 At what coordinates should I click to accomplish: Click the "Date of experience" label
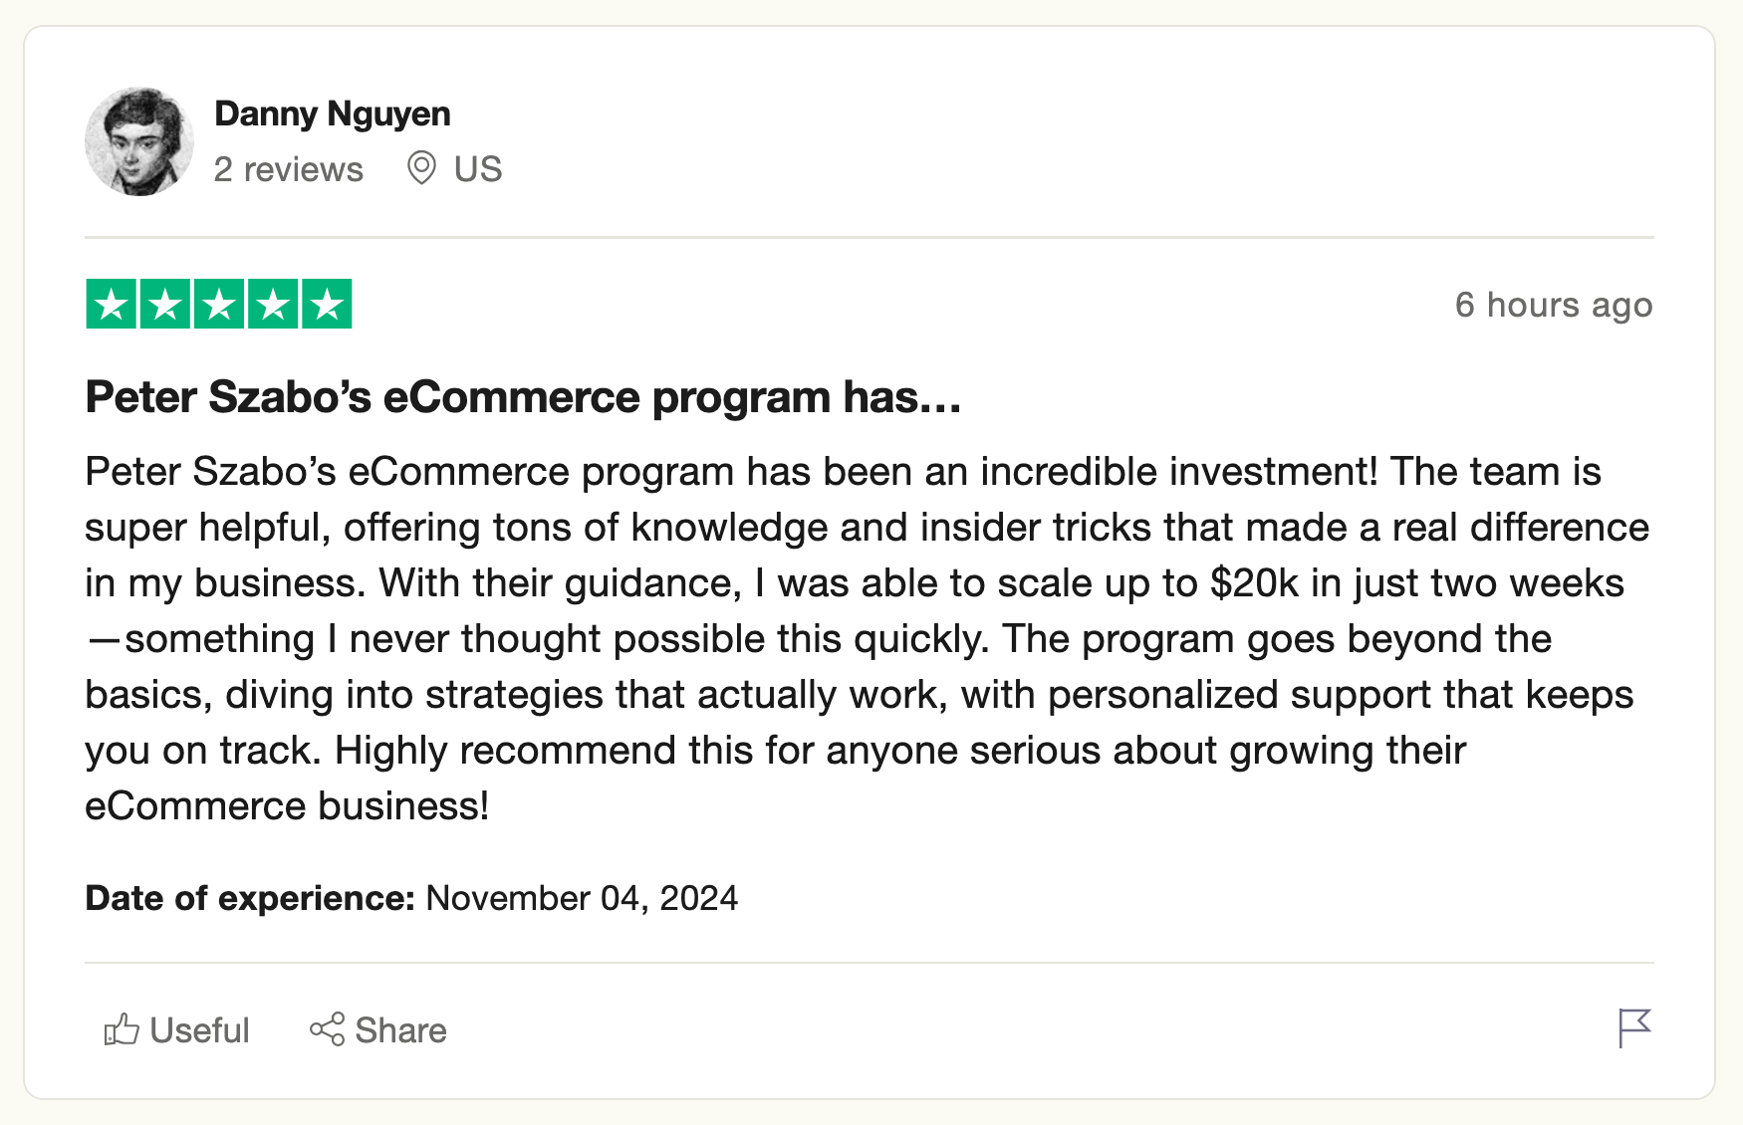(249, 898)
